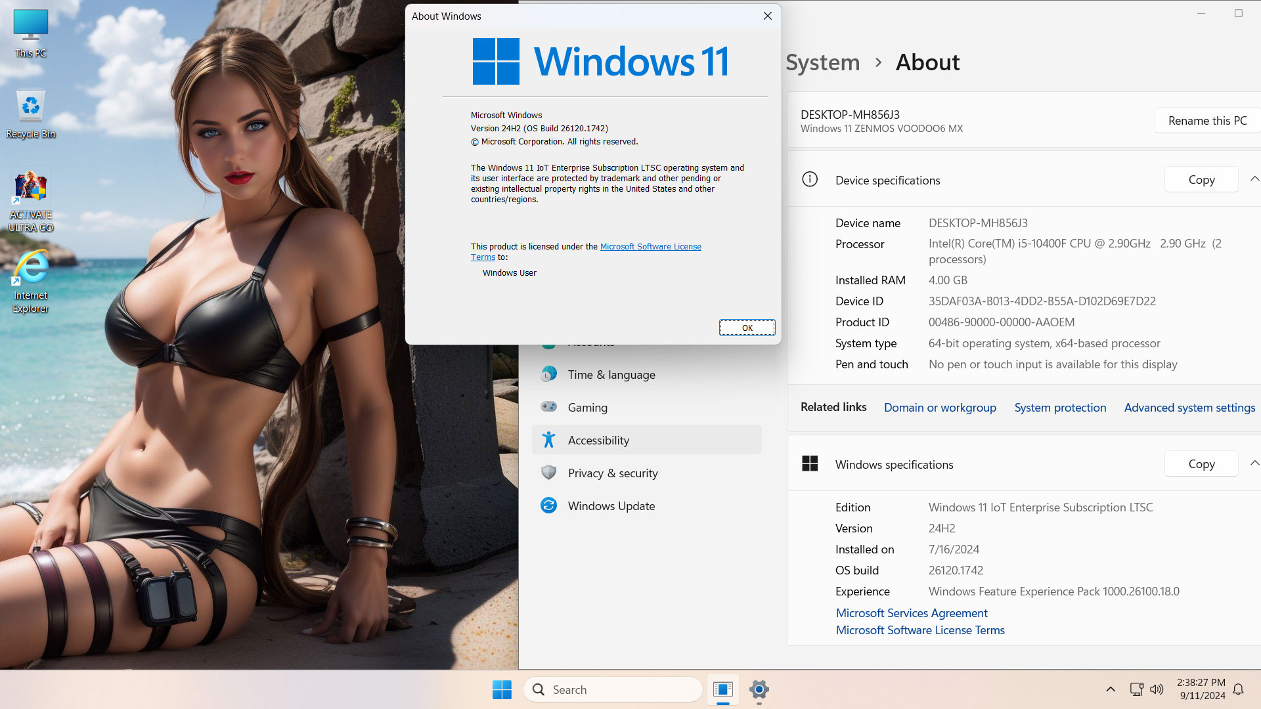Click the Gaming controller icon

pyautogui.click(x=549, y=406)
